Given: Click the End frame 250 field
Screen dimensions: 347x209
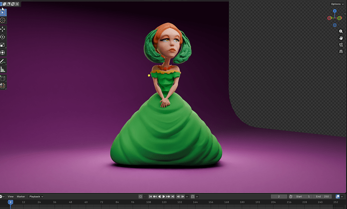Looking at the screenshot, I should (322, 196).
